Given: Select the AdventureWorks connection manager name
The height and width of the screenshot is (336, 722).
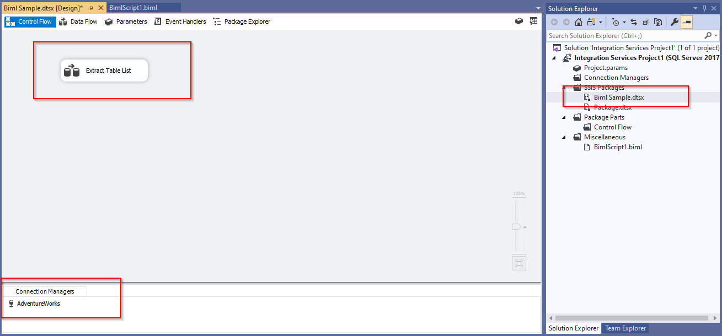Looking at the screenshot, I should [x=39, y=304].
